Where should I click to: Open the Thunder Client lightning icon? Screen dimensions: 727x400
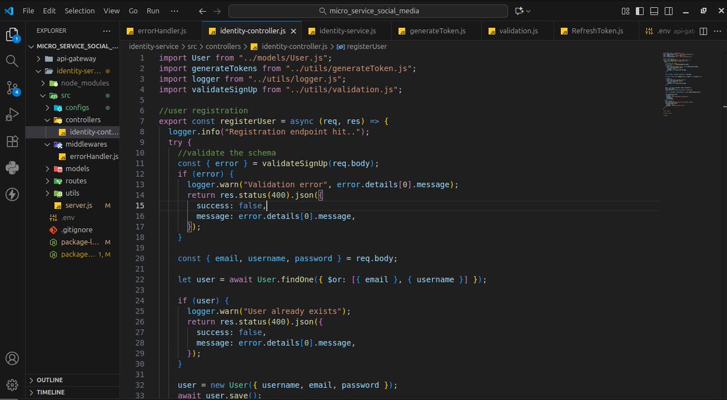click(12, 194)
